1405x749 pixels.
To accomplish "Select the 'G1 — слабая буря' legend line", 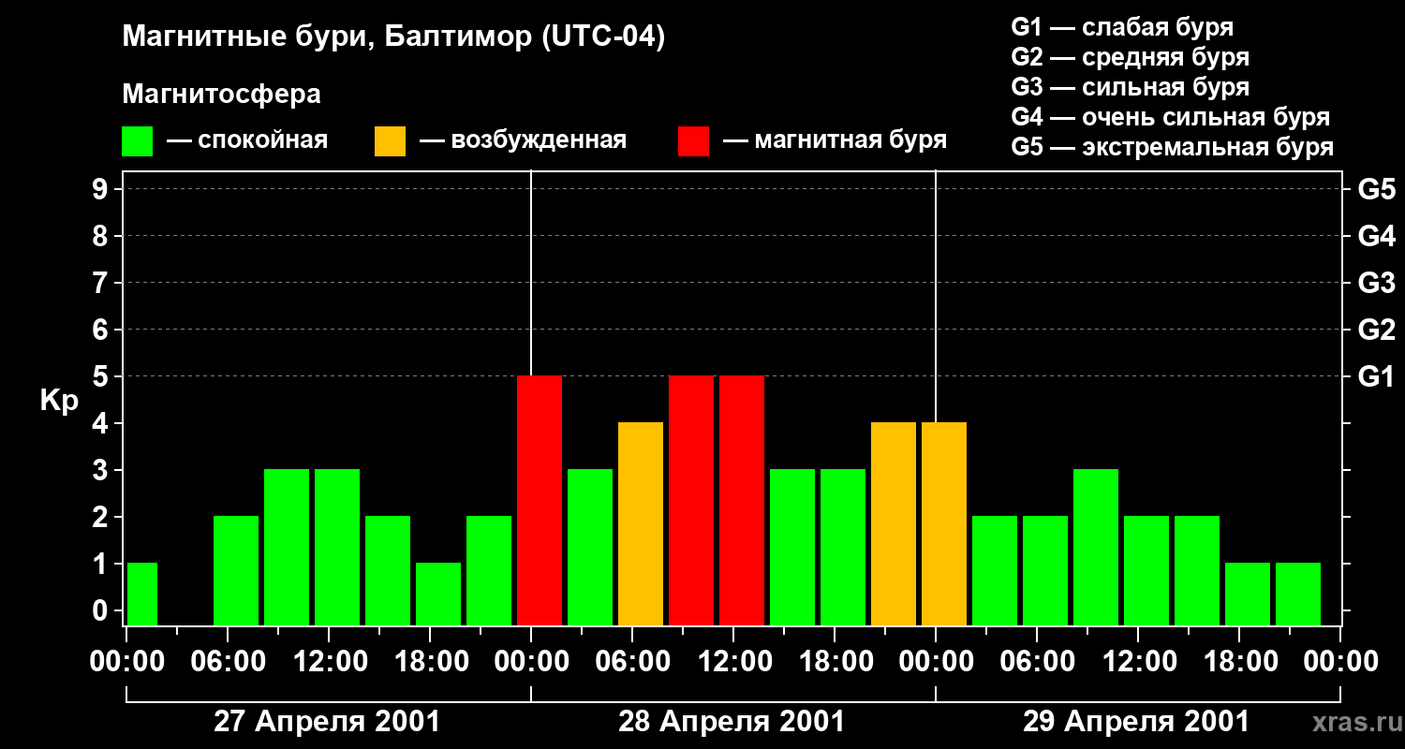I will click(1122, 27).
